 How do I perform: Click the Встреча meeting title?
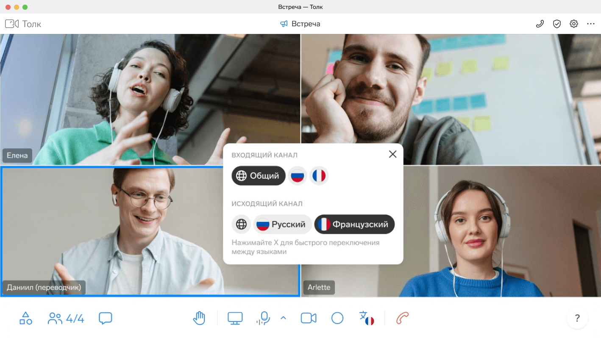point(306,24)
